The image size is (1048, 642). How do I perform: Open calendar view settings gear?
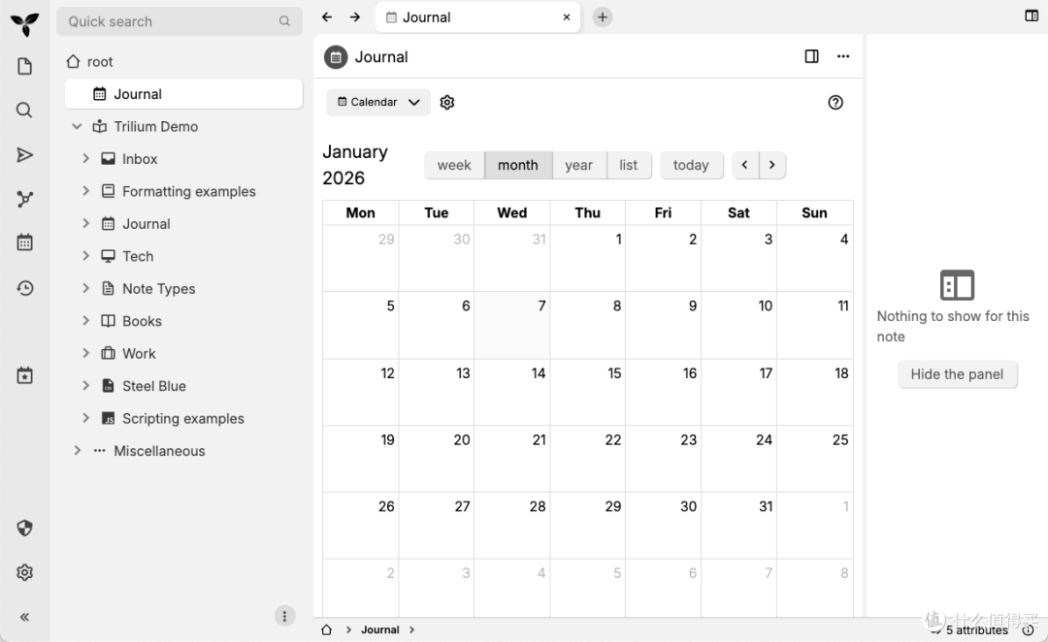click(x=447, y=102)
